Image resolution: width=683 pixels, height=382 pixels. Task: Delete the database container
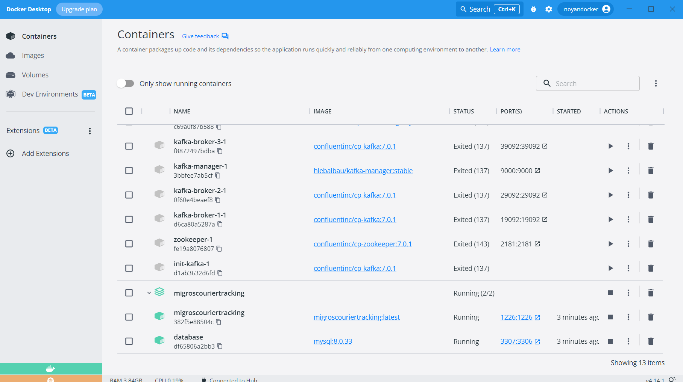(651, 341)
